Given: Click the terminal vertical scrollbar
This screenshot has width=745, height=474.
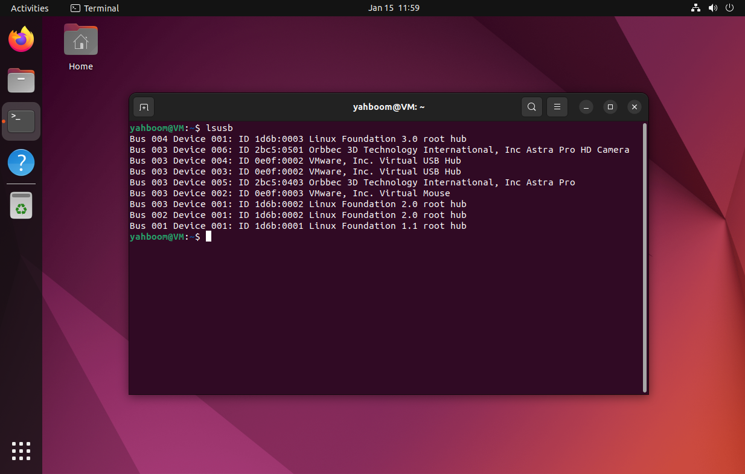Looking at the screenshot, I should click(645, 257).
